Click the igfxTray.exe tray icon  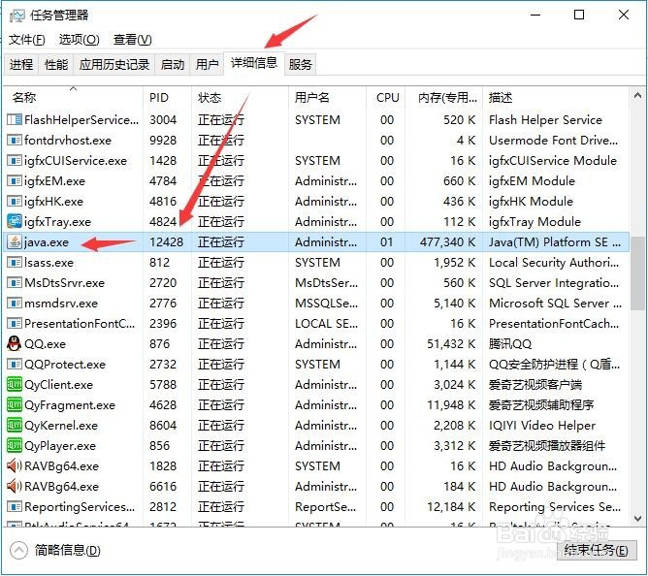pyautogui.click(x=15, y=221)
